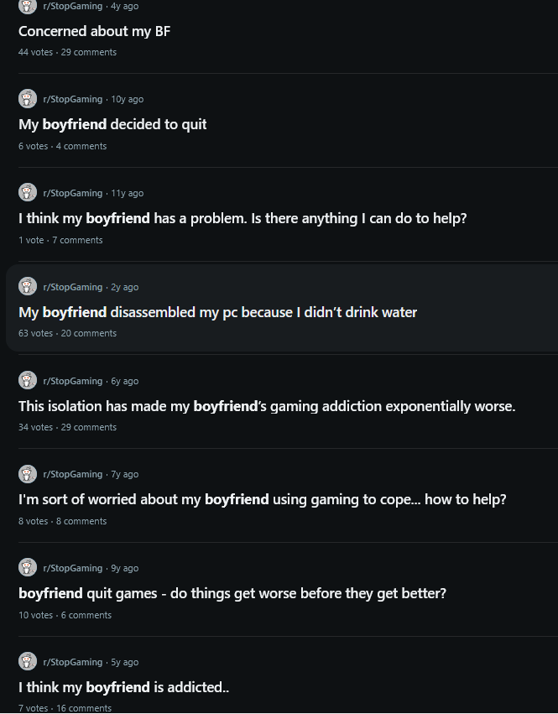Open the post asking 'Is there anything I can do to help?'
The image size is (558, 714).
click(x=242, y=218)
